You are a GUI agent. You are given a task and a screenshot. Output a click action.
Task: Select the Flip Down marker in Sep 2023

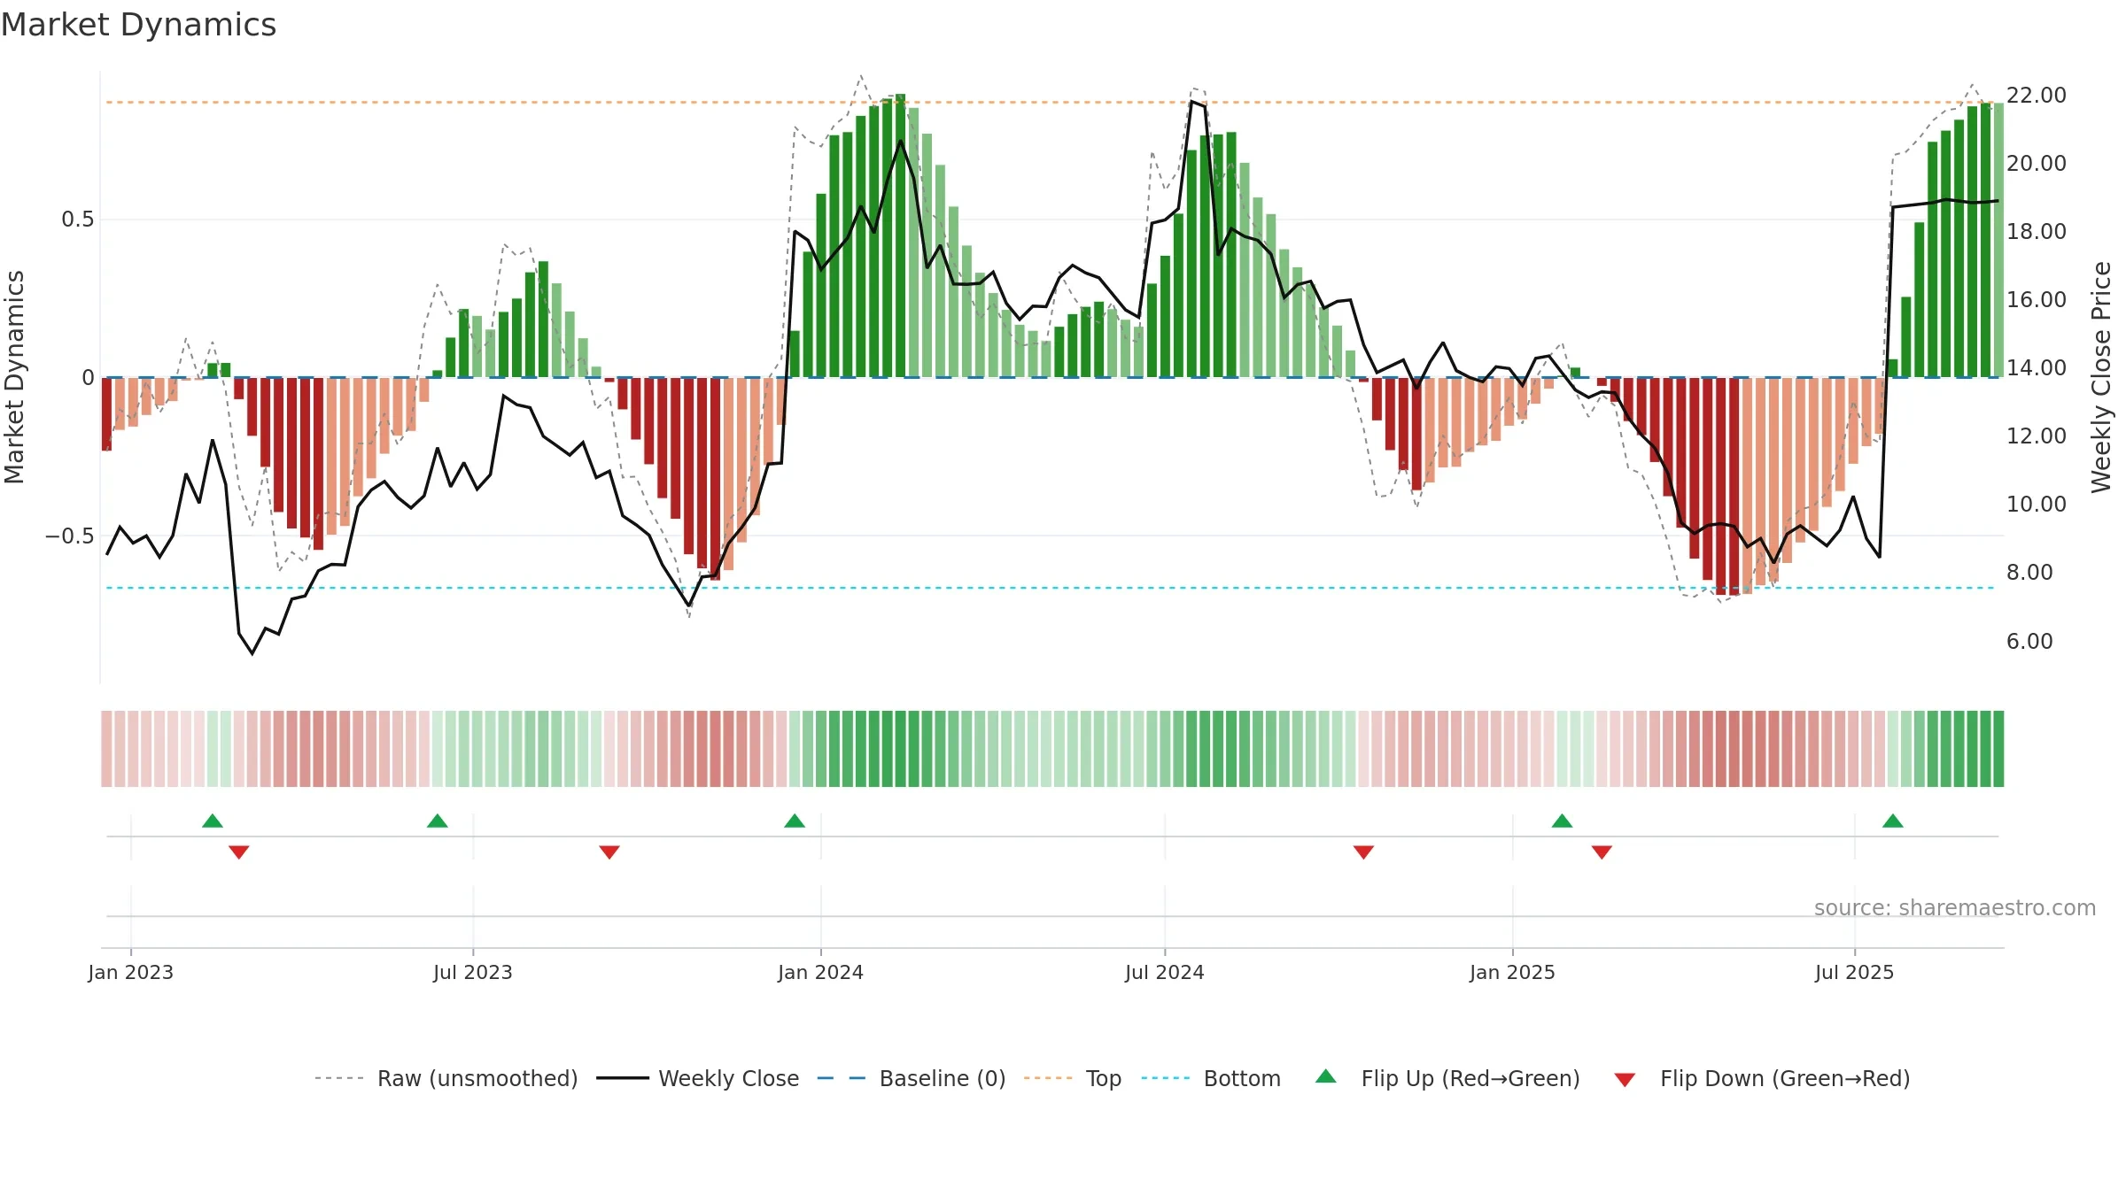point(609,852)
